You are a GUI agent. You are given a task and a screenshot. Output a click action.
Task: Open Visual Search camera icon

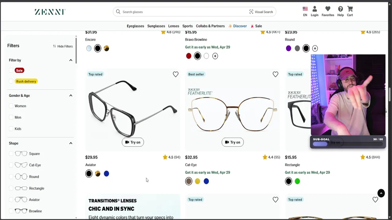(251, 12)
